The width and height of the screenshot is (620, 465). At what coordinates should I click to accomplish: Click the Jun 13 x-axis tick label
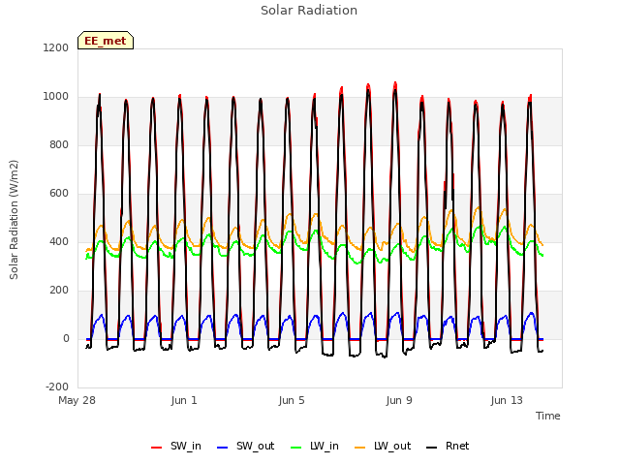(x=507, y=400)
